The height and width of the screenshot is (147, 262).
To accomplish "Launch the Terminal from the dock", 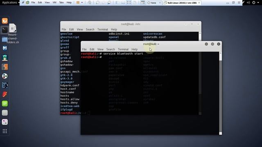I will 5,30.
